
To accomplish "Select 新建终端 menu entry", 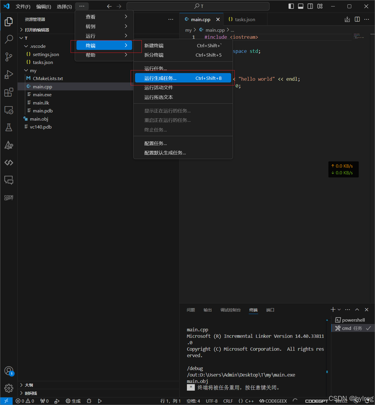I will coord(183,45).
